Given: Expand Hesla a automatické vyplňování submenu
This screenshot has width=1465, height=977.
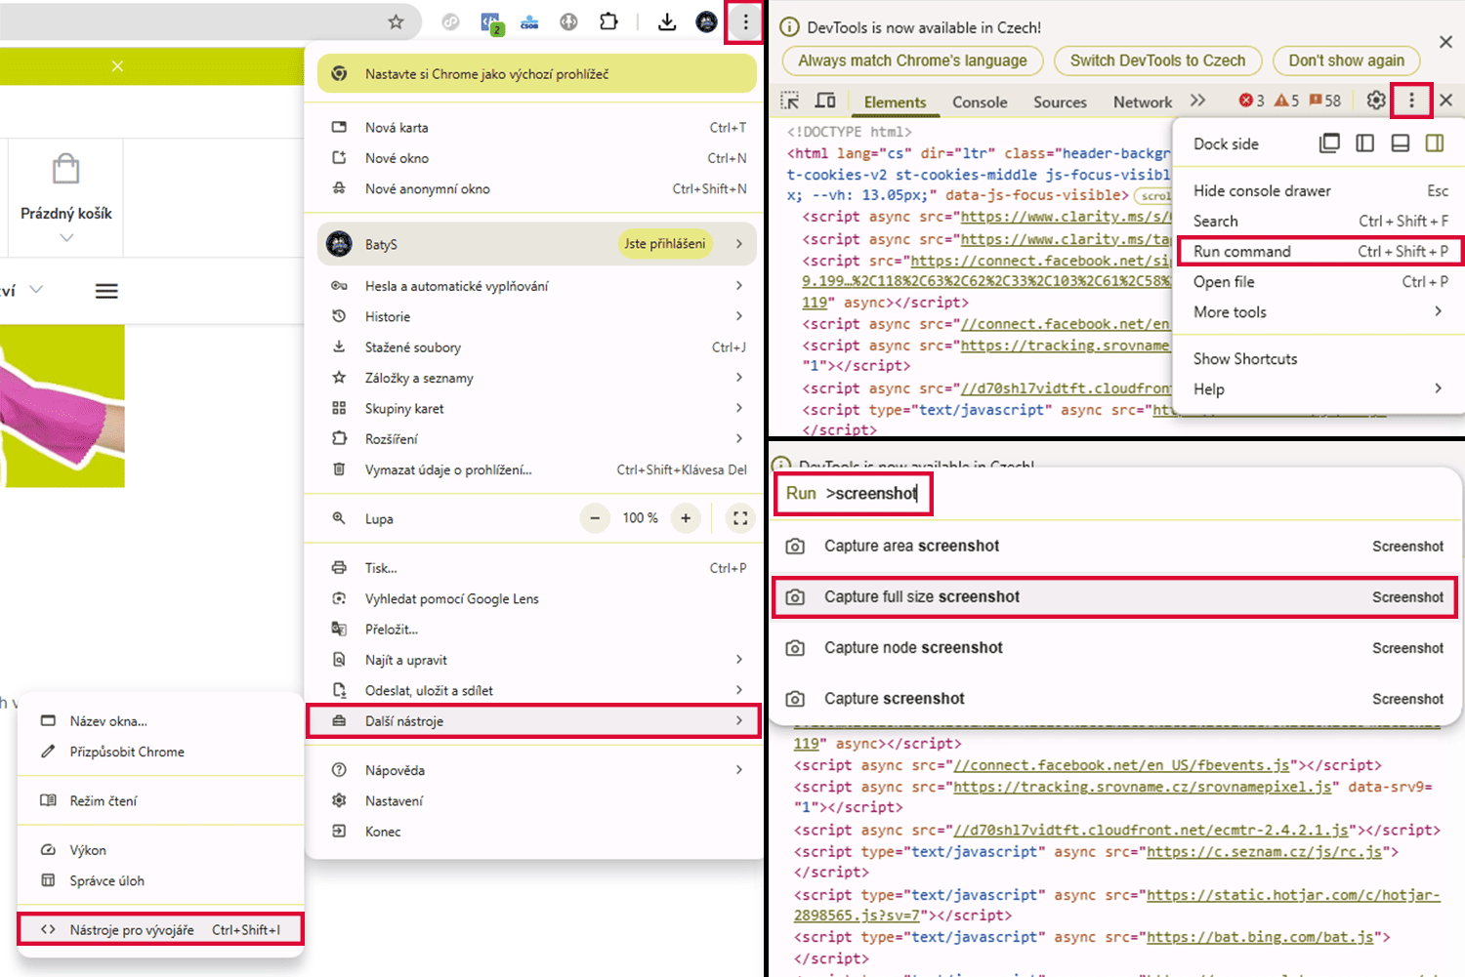Looking at the screenshot, I should pos(533,286).
